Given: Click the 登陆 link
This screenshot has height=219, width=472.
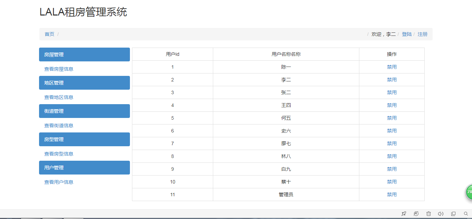Looking at the screenshot, I should [x=407, y=34].
